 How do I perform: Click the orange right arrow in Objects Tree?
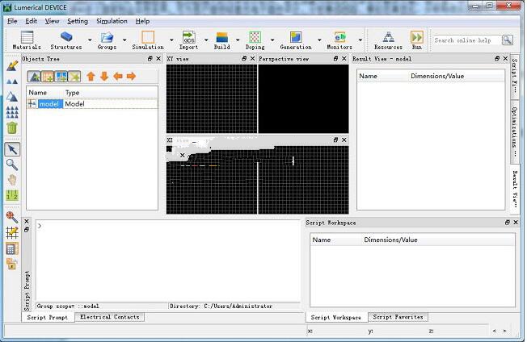click(131, 77)
